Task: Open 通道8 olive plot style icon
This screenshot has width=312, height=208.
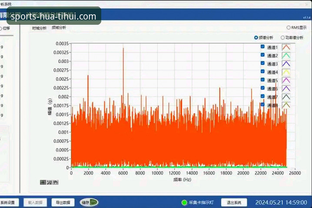Action: pyautogui.click(x=286, y=105)
